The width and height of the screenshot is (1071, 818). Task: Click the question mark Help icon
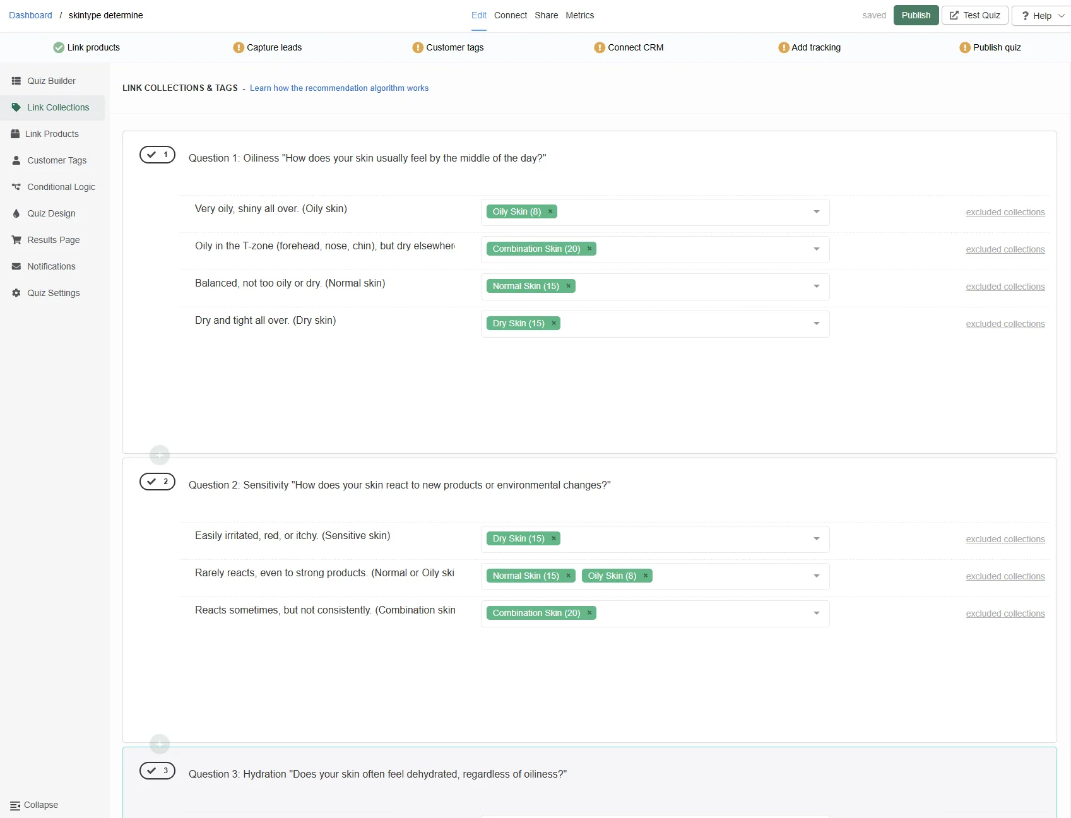[1026, 16]
